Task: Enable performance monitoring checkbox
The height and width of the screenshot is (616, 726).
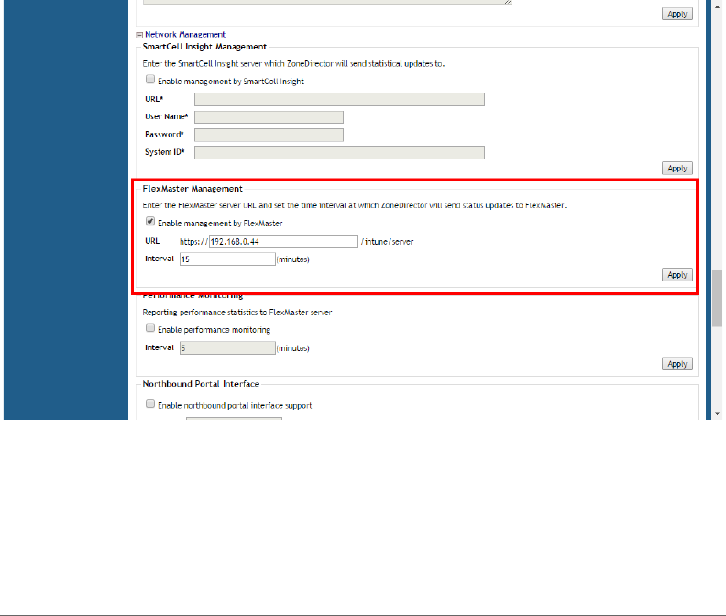Action: [150, 328]
